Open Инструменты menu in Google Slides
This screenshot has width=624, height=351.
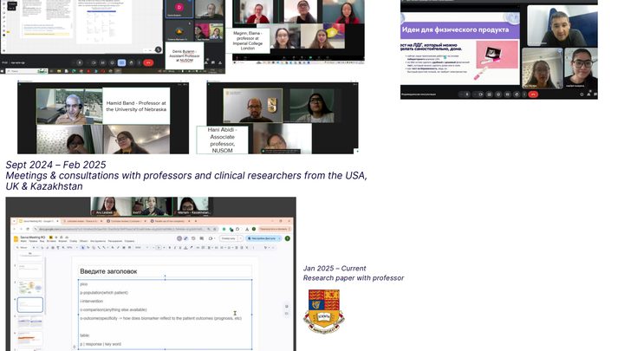97,241
